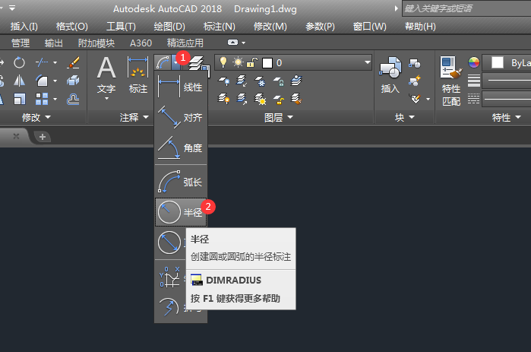Choose 弧长 arc length from flyout

pos(181,182)
